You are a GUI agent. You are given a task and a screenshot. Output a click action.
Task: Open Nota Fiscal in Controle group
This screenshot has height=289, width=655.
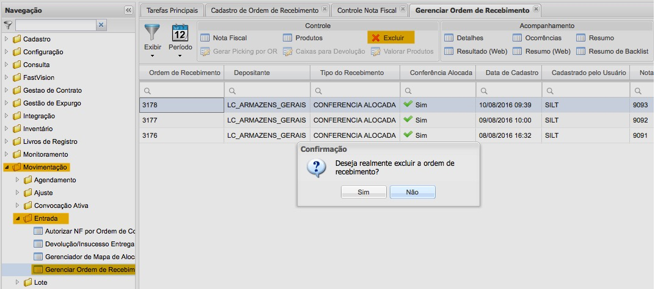pos(224,38)
